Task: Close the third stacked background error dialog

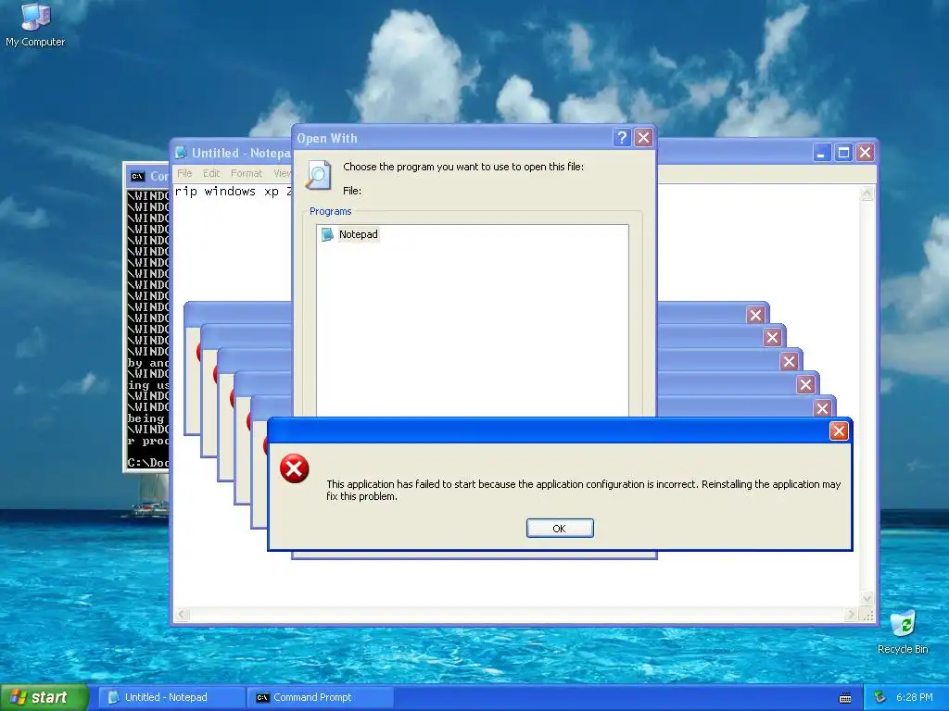Action: [789, 362]
